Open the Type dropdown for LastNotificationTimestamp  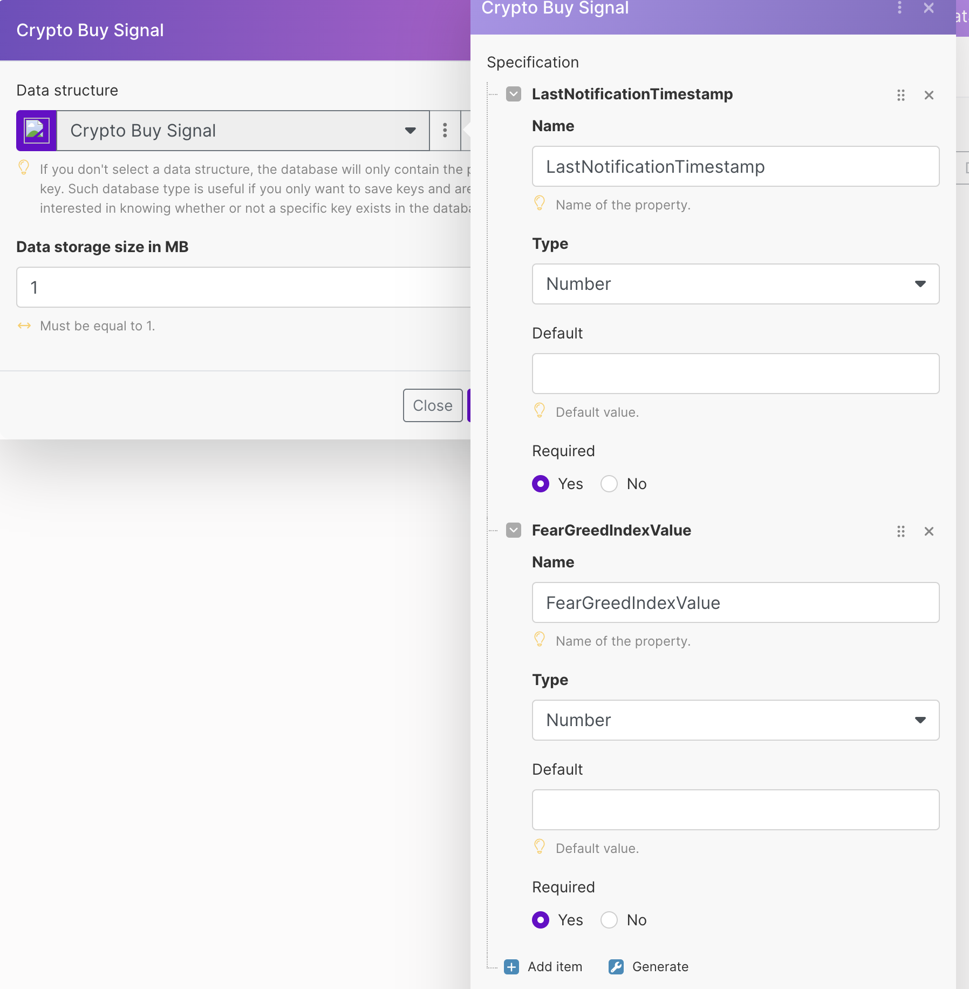[735, 284]
